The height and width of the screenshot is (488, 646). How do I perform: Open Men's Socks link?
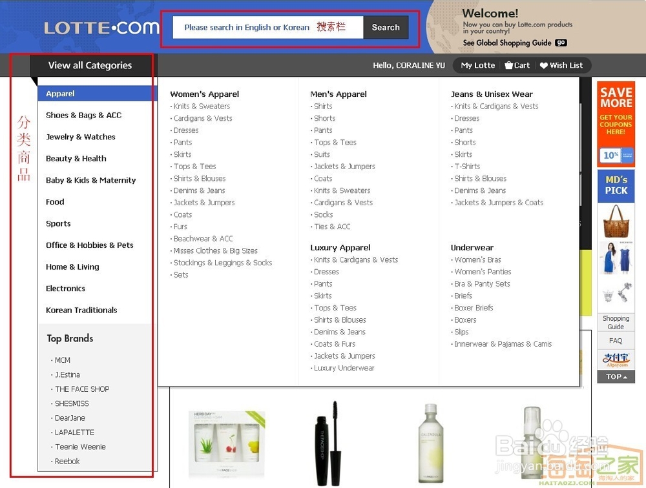pos(324,214)
